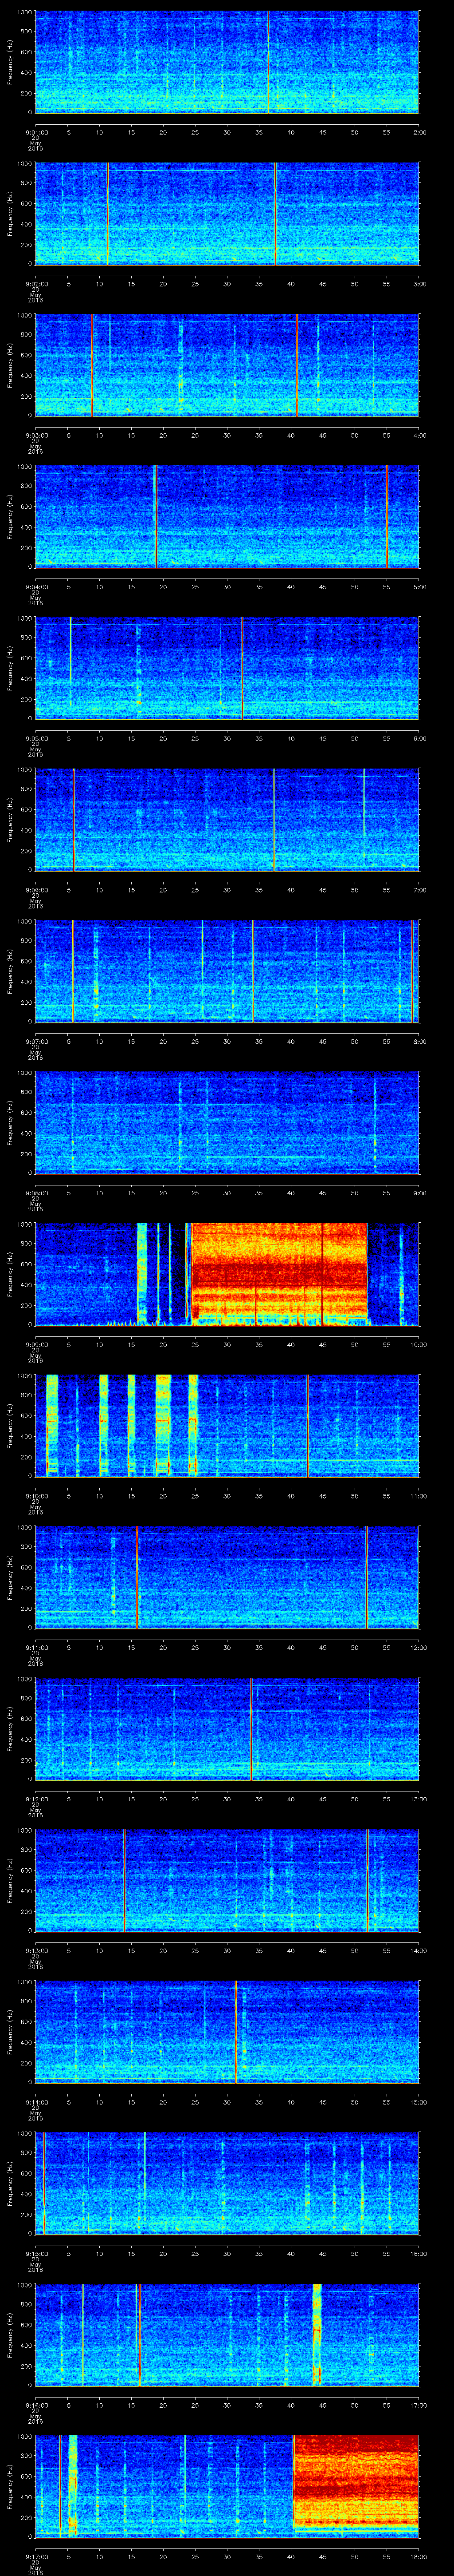Pick the spectrogram panel starting at 9:14:00
The height and width of the screenshot is (2576, 454).
(227, 2032)
